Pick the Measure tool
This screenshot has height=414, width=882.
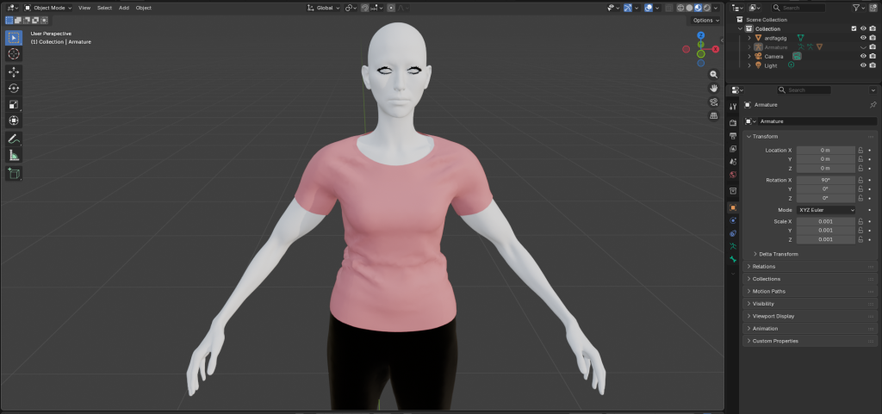coord(14,155)
